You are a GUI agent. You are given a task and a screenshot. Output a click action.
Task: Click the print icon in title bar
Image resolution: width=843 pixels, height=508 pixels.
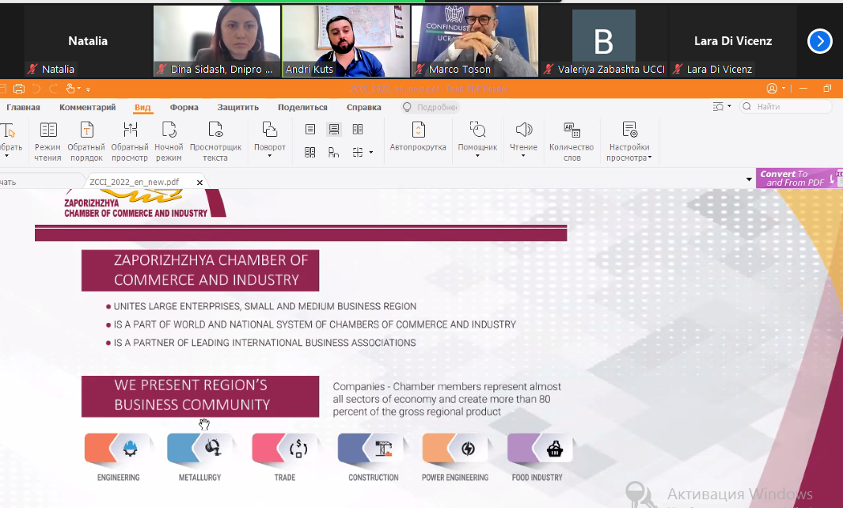[x=19, y=89]
